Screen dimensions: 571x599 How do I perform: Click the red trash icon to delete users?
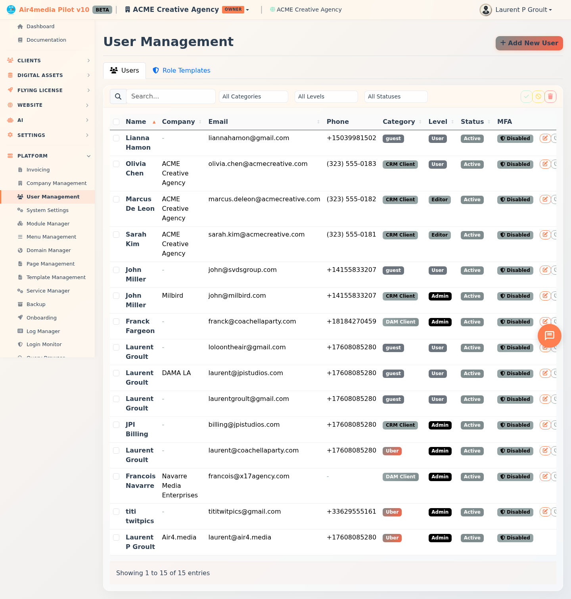[x=550, y=96]
